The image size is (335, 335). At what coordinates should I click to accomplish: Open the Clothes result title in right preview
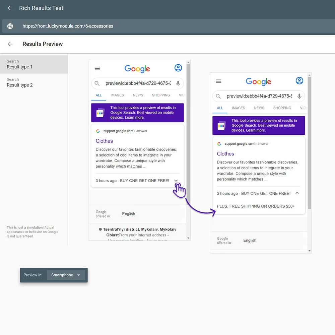click(225, 154)
